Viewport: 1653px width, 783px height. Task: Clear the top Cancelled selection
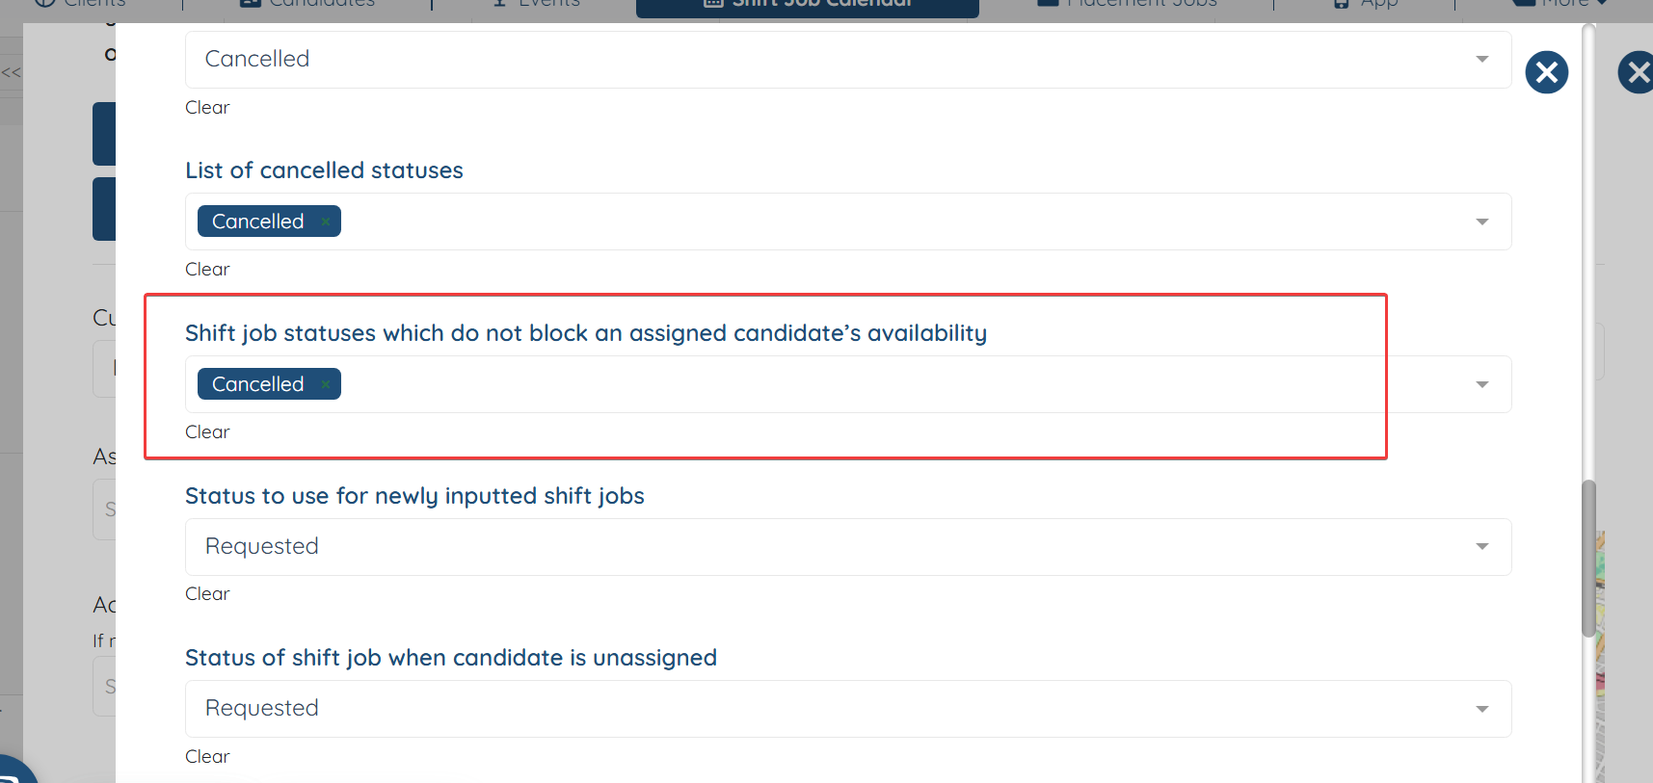207,108
